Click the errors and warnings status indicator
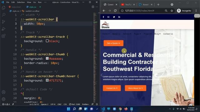 [6, 104]
